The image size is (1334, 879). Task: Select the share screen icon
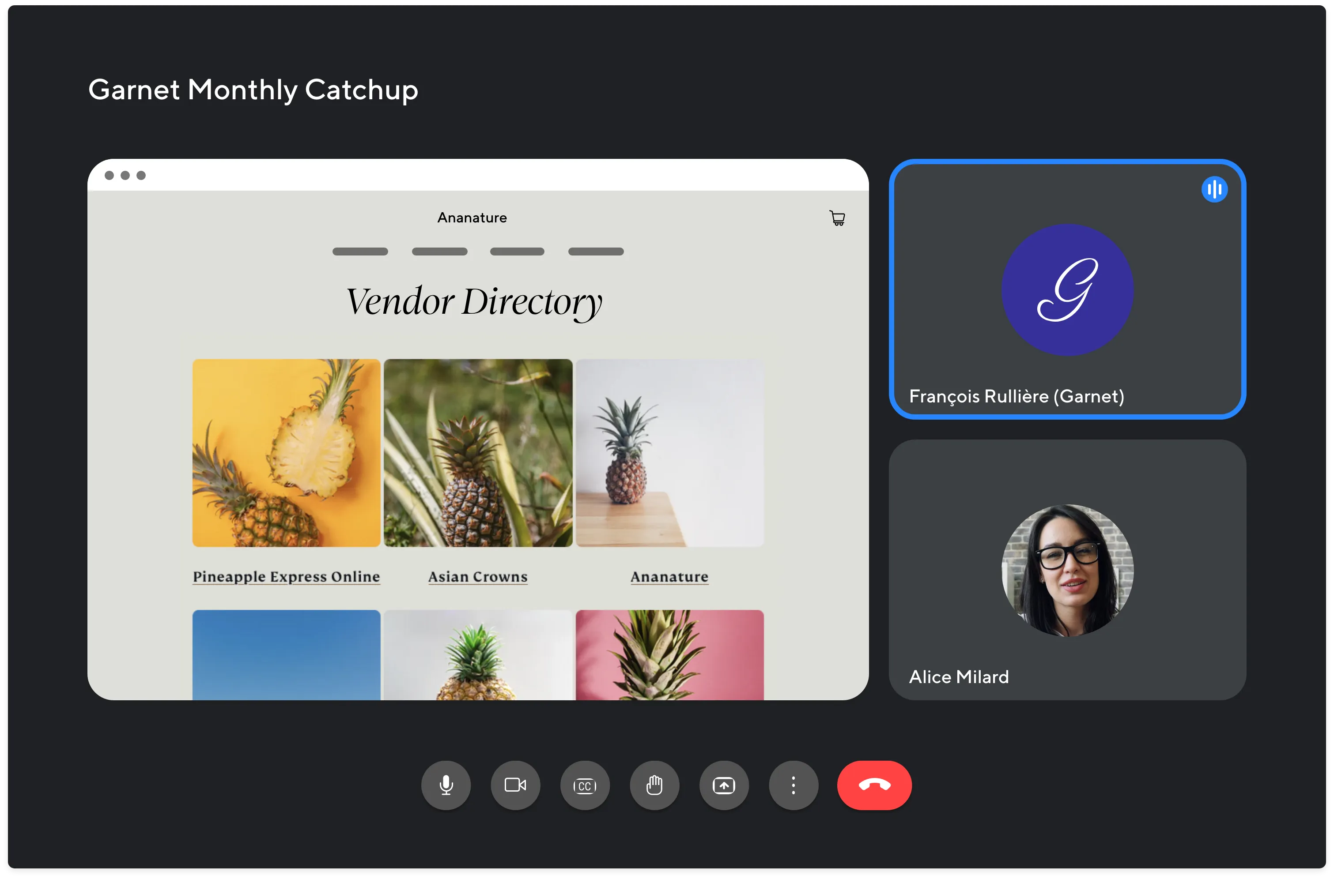(724, 785)
